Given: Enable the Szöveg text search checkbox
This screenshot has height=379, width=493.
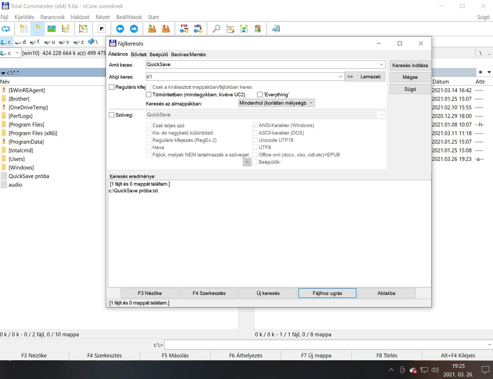Looking at the screenshot, I should pos(112,115).
